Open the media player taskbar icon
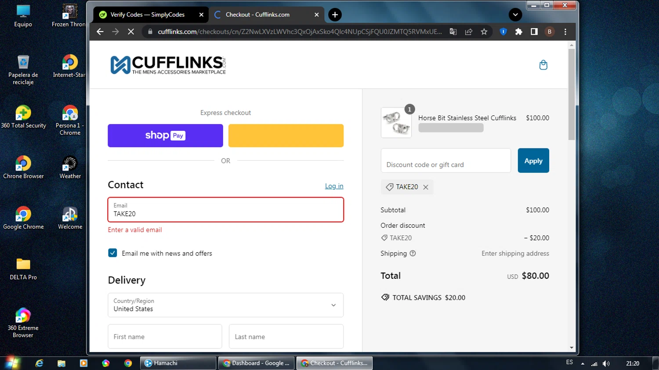659x370 pixels. 83,363
